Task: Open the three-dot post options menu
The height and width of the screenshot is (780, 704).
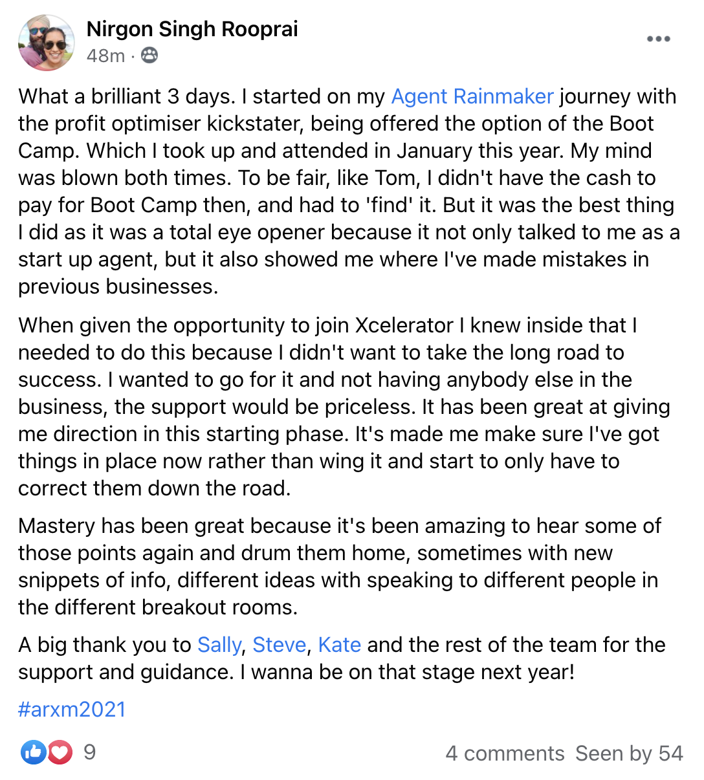Action: pos(658,39)
